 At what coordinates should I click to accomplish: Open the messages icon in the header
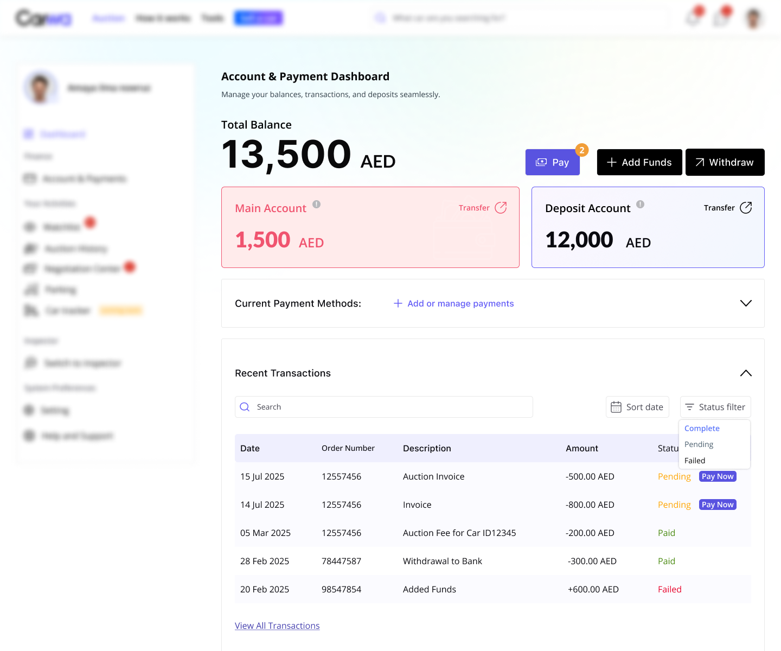point(720,17)
